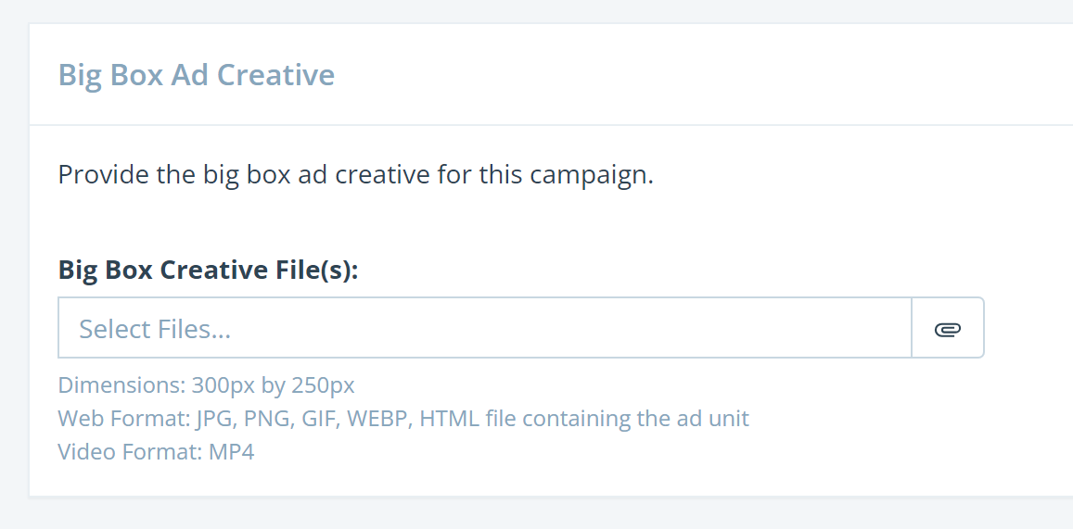The image size is (1073, 529).
Task: Focus the Select Files placeholder text
Action: (155, 329)
